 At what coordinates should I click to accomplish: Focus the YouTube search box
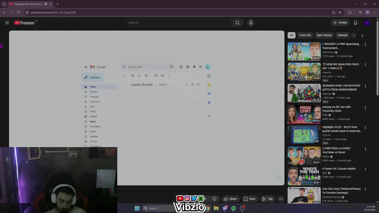click(x=178, y=23)
